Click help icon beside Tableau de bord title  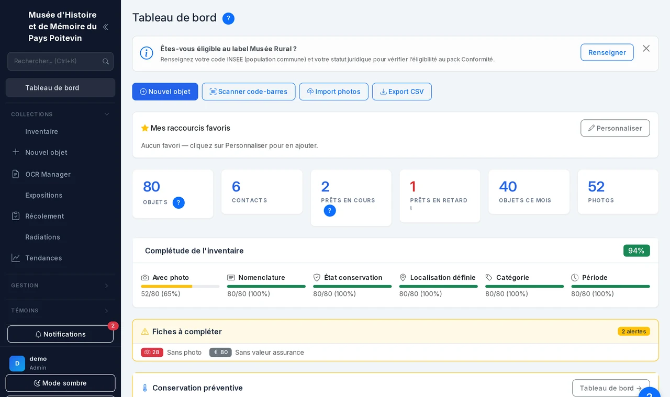(x=228, y=18)
